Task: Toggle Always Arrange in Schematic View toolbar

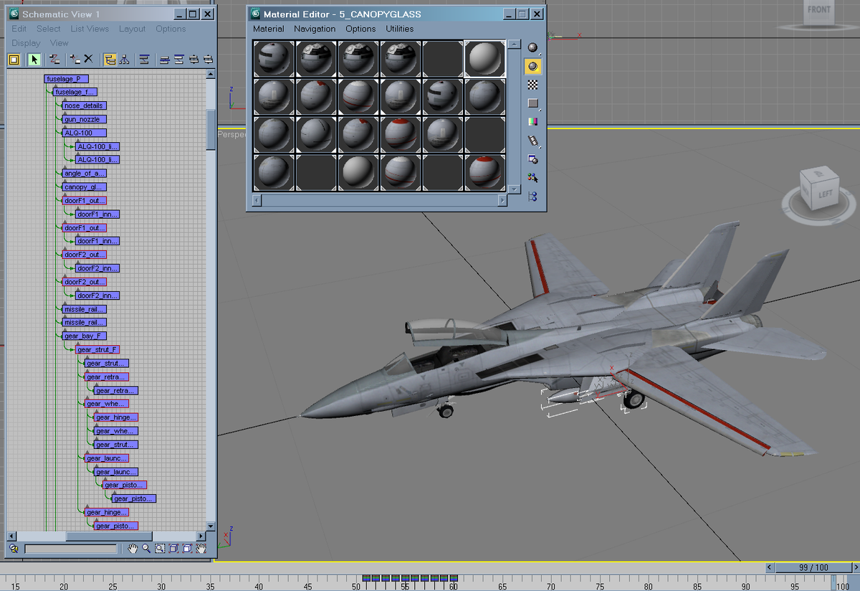Action: point(144,60)
